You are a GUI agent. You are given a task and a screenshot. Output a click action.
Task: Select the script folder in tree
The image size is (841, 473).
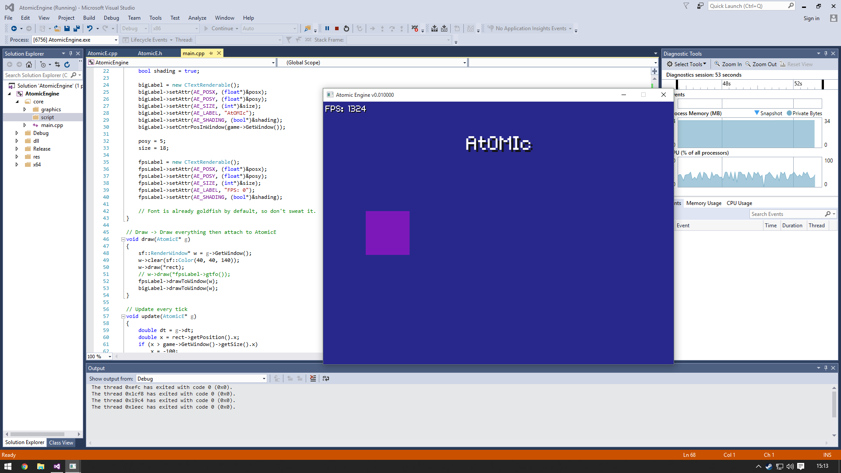[x=47, y=117]
